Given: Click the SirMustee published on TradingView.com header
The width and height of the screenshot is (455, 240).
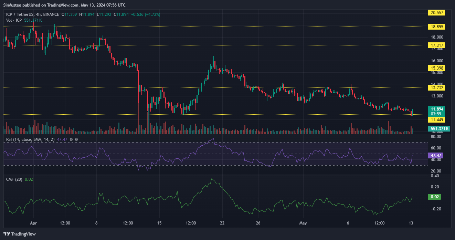Looking at the screenshot, I should (64, 5).
